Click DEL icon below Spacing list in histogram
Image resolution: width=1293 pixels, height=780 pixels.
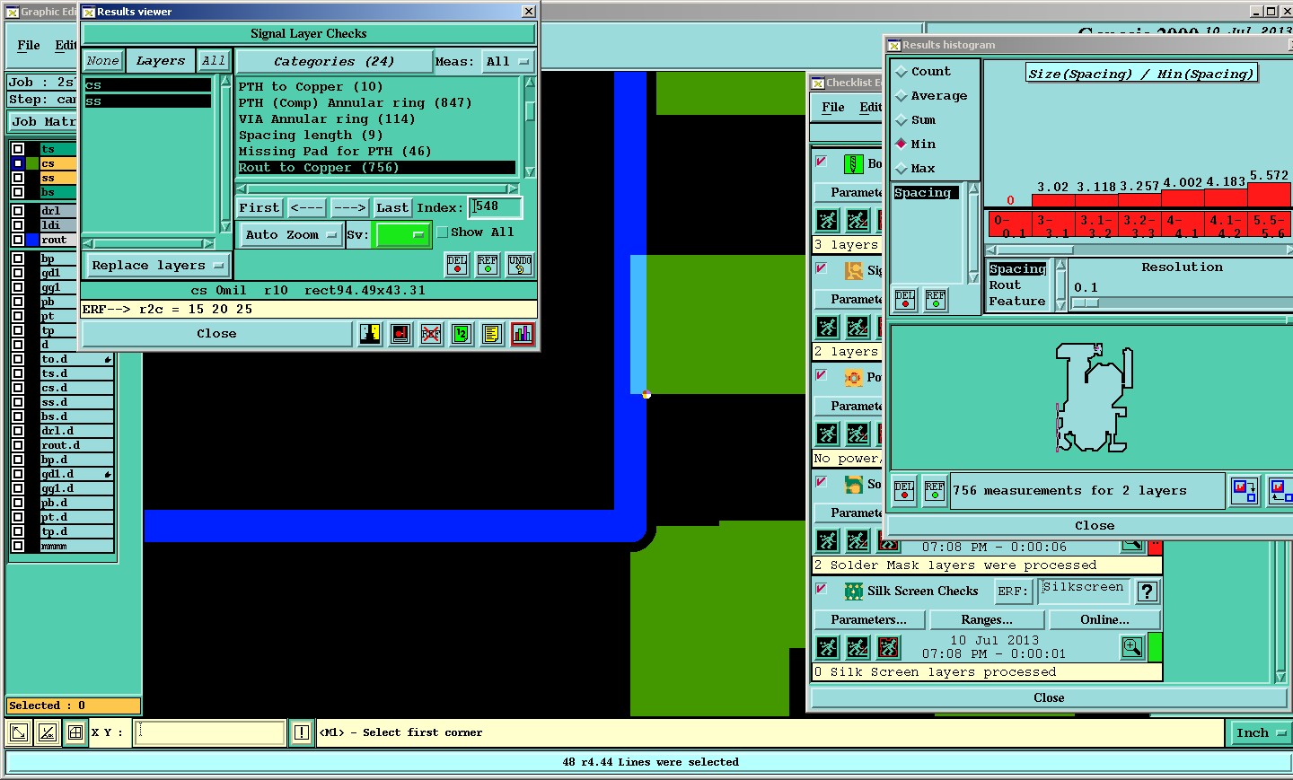coord(905,299)
